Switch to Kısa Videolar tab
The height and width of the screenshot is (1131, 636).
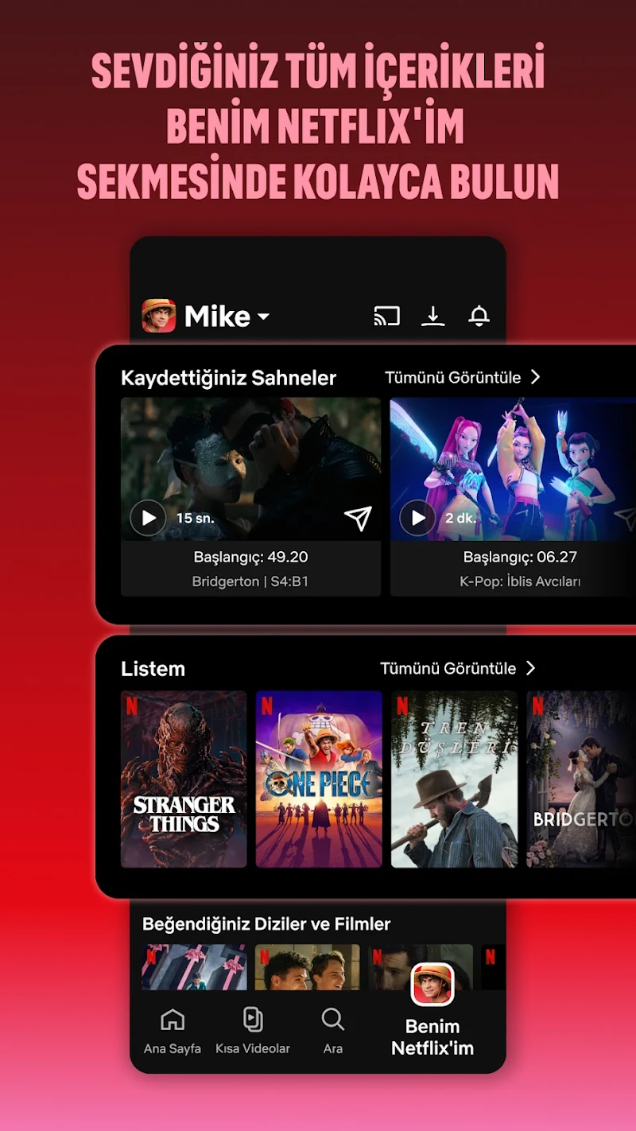pyautogui.click(x=253, y=1032)
